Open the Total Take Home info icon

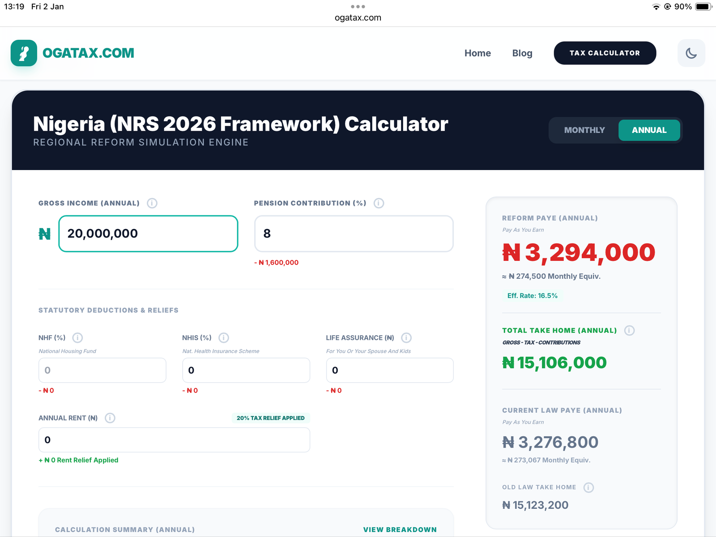tap(629, 331)
